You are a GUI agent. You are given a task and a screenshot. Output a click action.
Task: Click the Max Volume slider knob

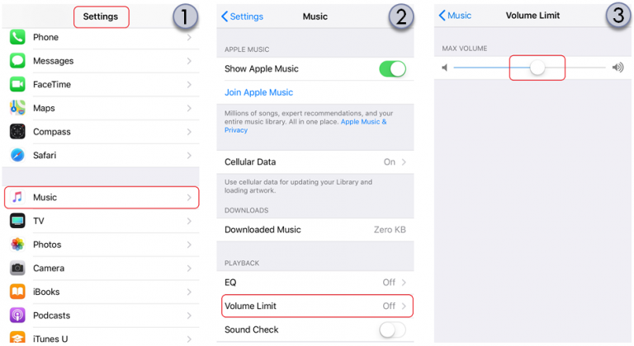click(537, 68)
